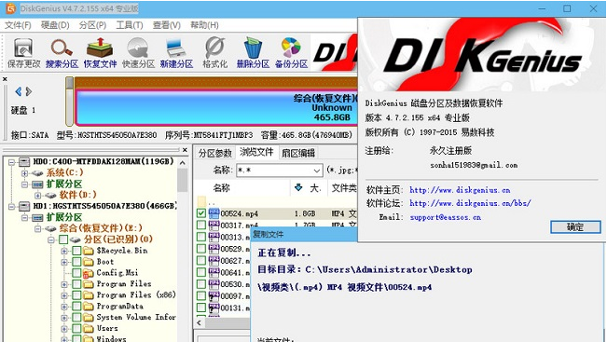Open the 查看(V) menu
607x342 pixels.
point(167,25)
